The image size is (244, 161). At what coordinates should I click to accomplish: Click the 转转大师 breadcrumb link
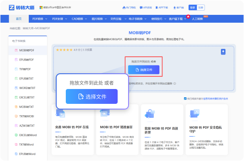(28, 28)
